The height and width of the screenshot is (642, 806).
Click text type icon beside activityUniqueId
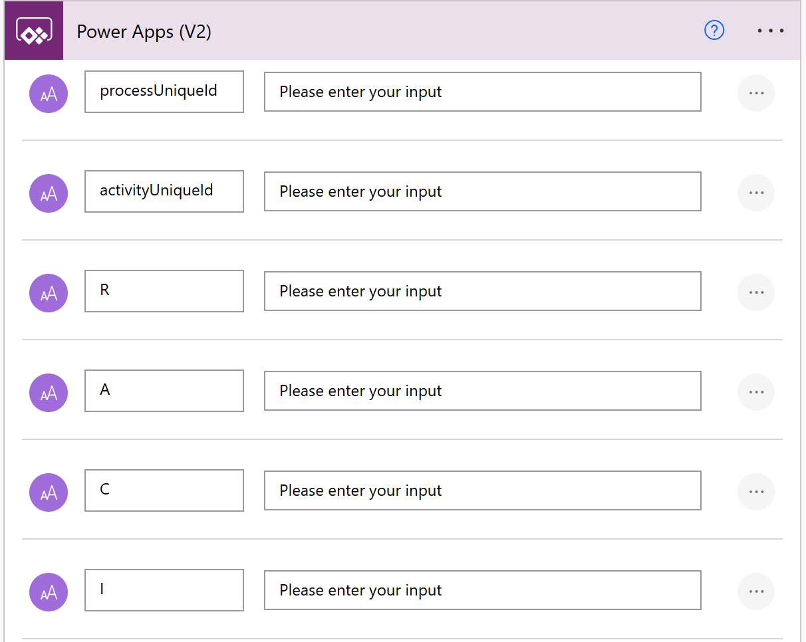49,193
